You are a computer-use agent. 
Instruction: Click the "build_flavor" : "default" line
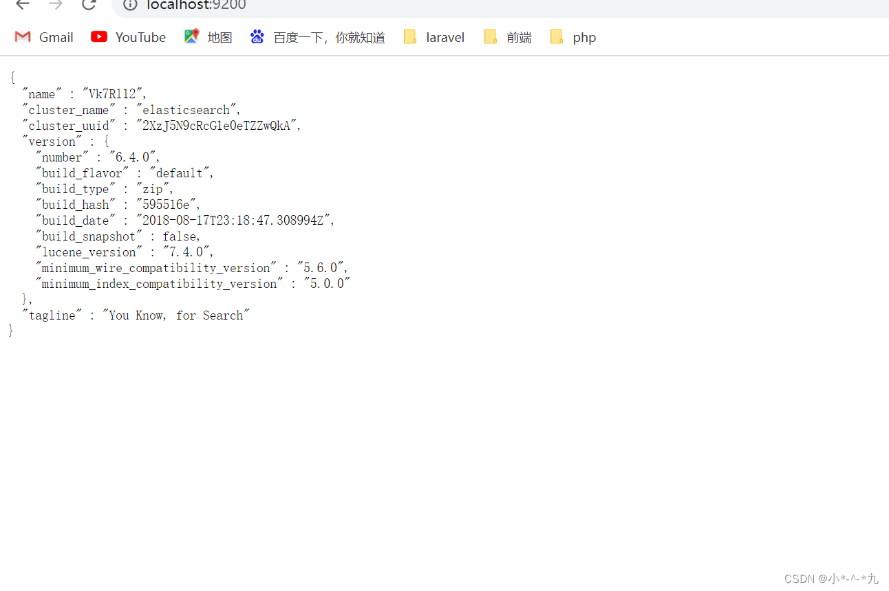point(125,173)
